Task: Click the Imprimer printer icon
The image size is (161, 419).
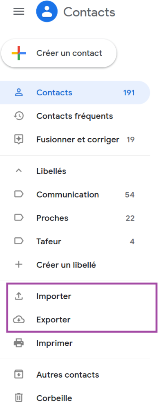Action: tap(19, 343)
